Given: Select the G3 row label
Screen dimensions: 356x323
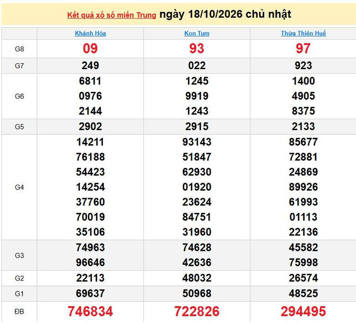Looking at the screenshot, I should (19, 255).
